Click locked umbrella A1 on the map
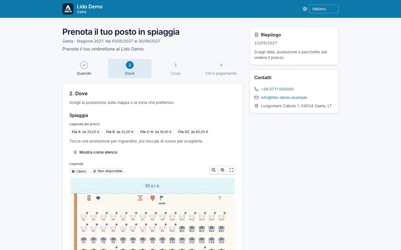401x250 pixels. tap(84, 217)
